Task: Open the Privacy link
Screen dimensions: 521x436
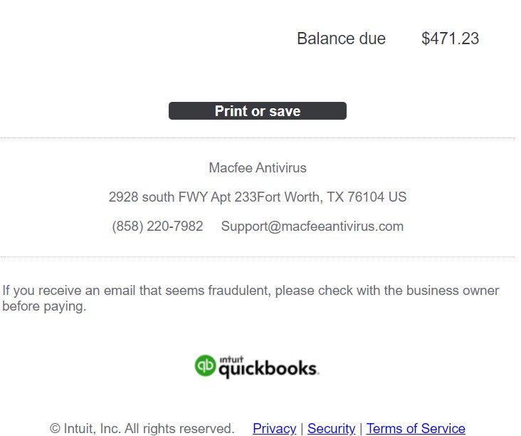Action: (x=274, y=428)
